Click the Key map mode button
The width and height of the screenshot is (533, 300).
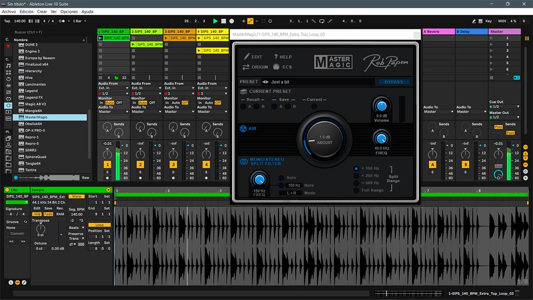click(489, 21)
